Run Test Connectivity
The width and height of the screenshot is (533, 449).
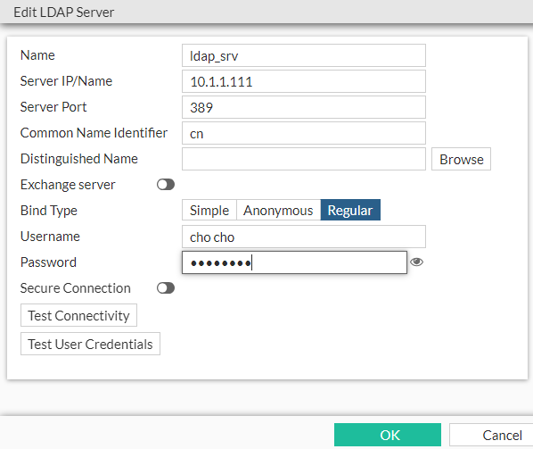pyautogui.click(x=78, y=315)
